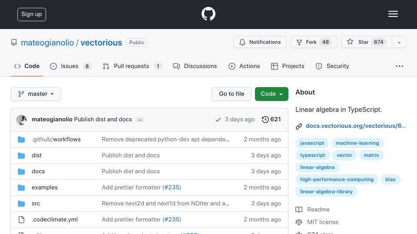
Task: Open the vectorious repository link
Action: (x=101, y=42)
